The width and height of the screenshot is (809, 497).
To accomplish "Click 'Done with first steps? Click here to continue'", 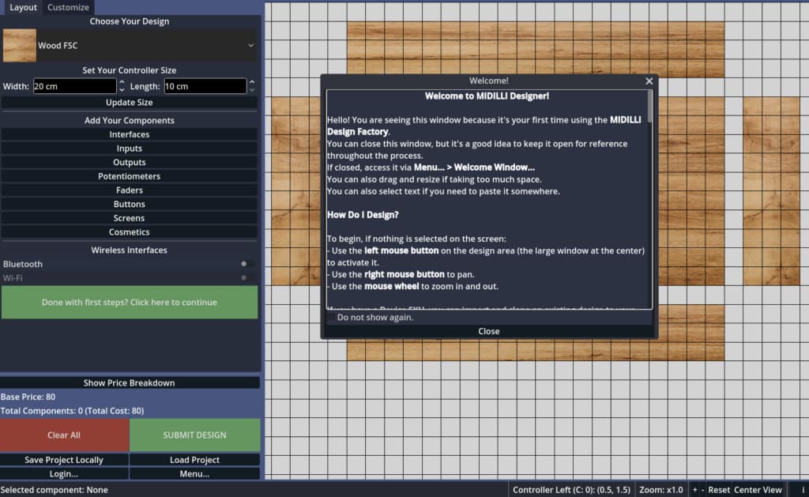I will 130,303.
